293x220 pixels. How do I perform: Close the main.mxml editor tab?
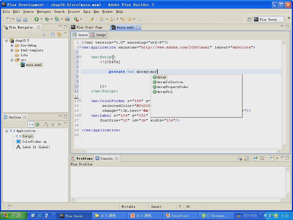138,27
